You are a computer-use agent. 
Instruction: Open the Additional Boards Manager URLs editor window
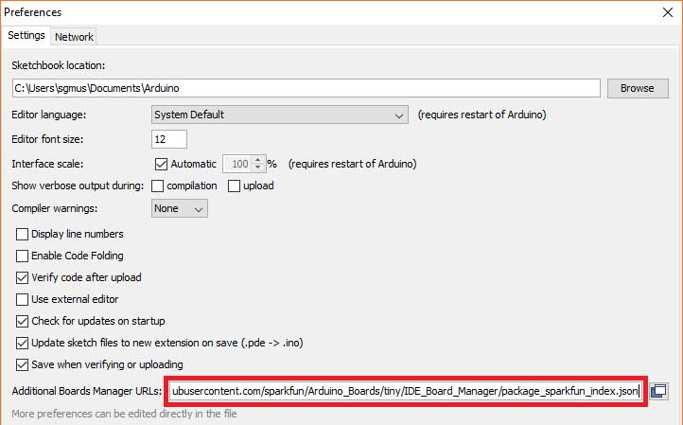(x=659, y=391)
